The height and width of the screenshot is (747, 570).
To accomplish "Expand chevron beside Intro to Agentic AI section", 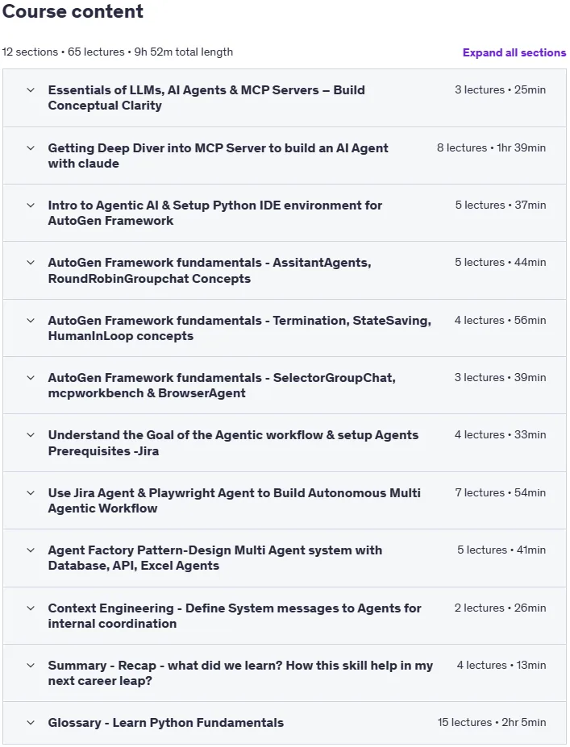I will pyautogui.click(x=31, y=205).
